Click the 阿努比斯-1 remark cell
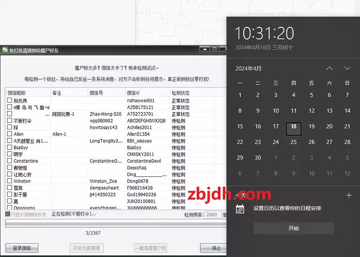 [63, 114]
